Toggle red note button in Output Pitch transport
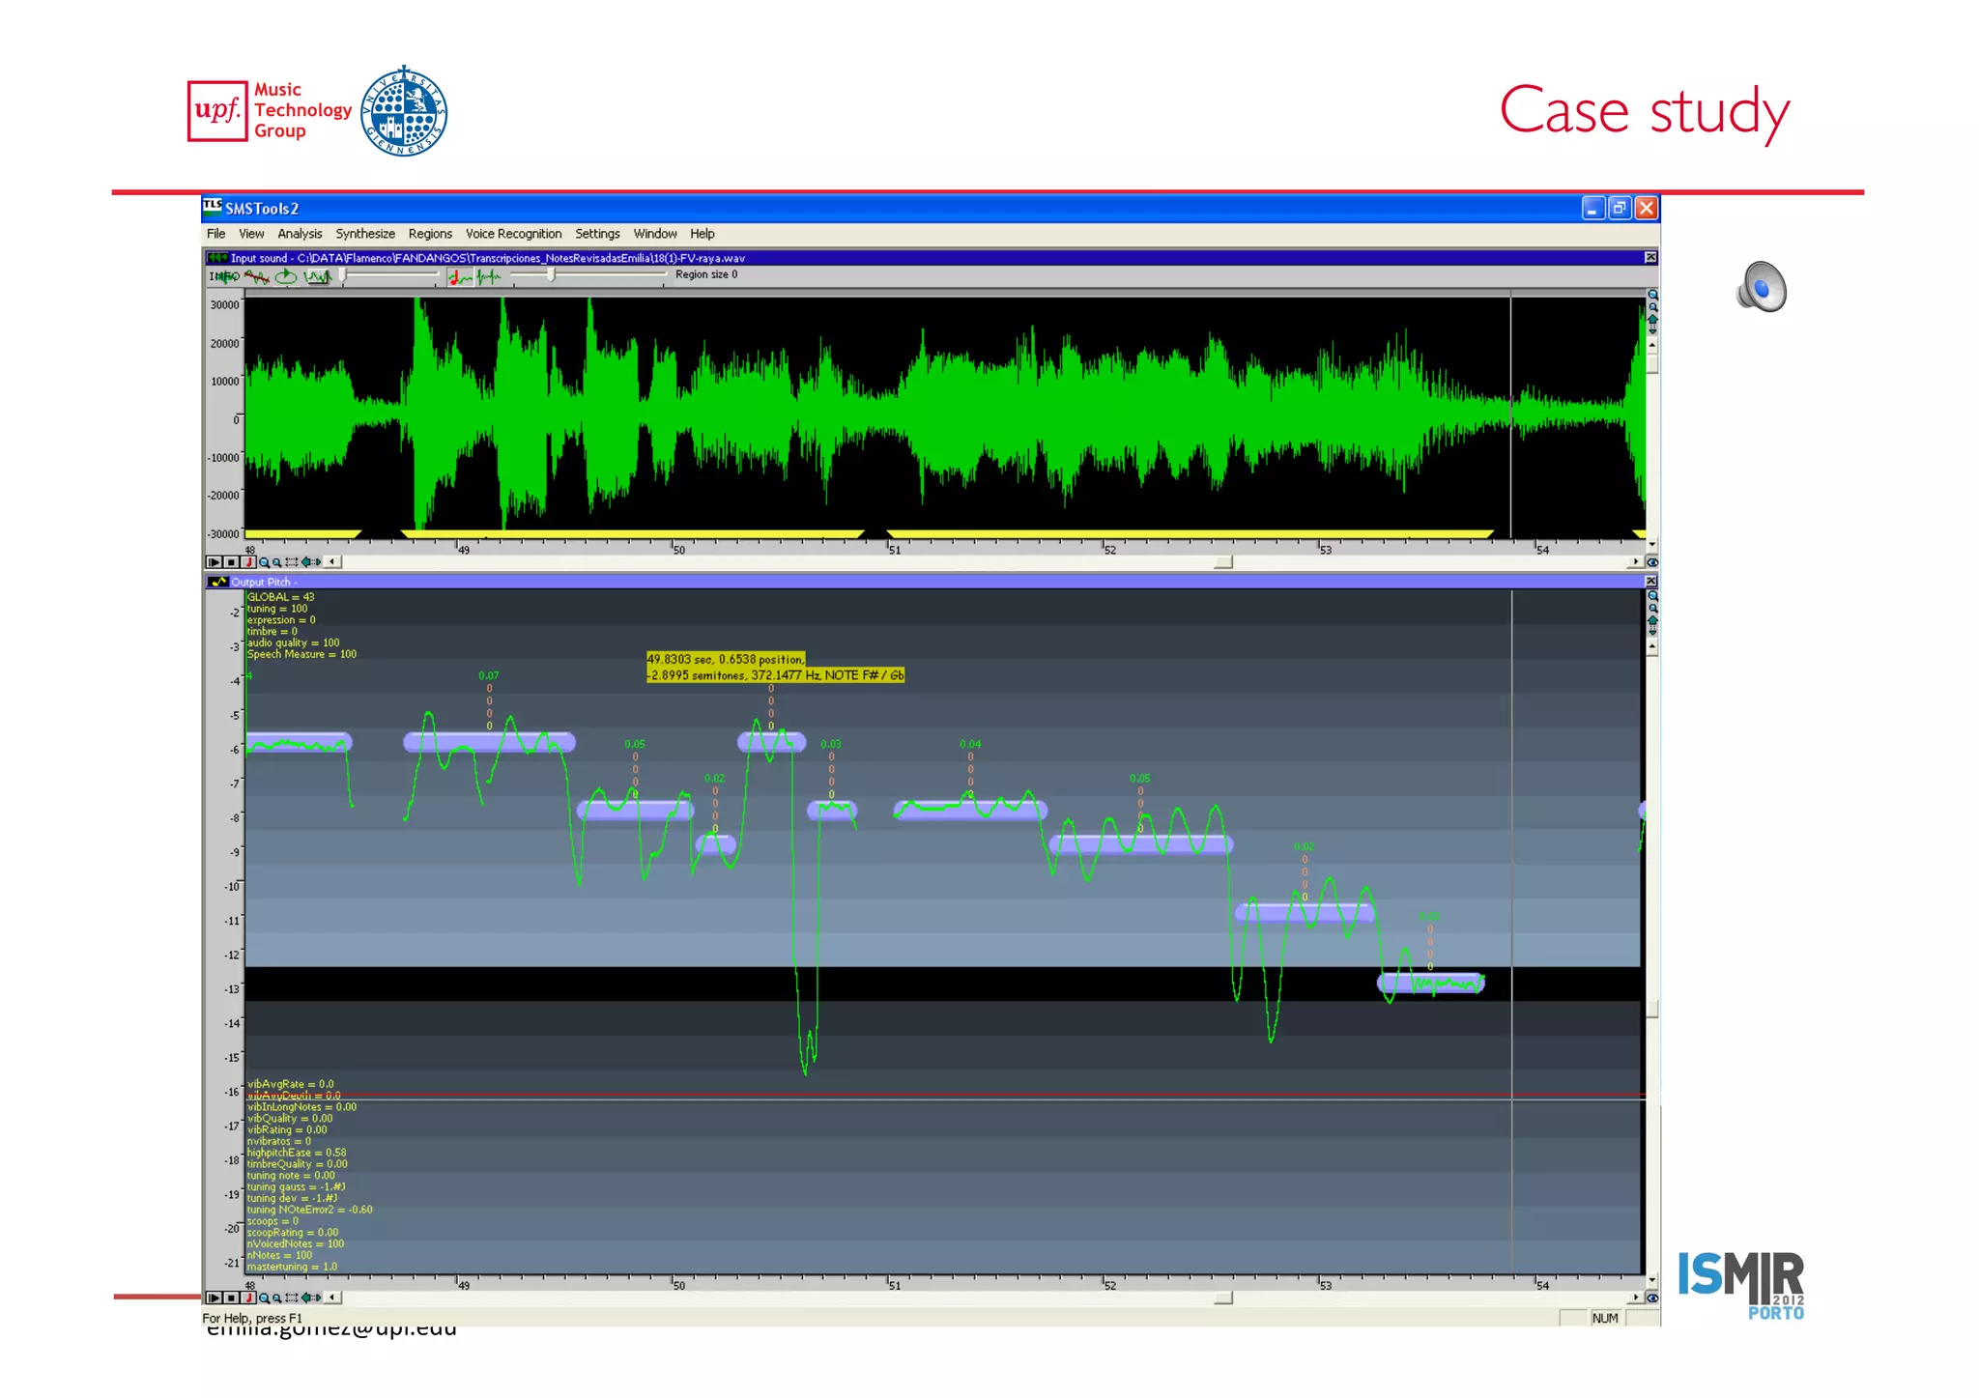1979x1398 pixels. click(248, 1298)
